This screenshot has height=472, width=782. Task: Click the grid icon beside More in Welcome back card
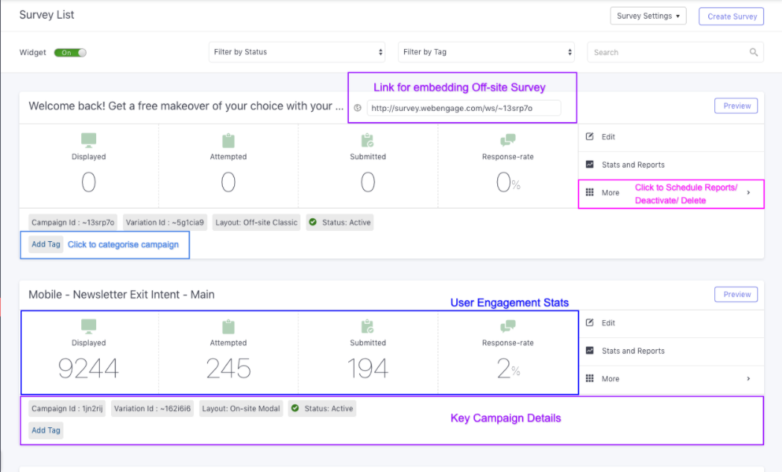click(x=590, y=192)
